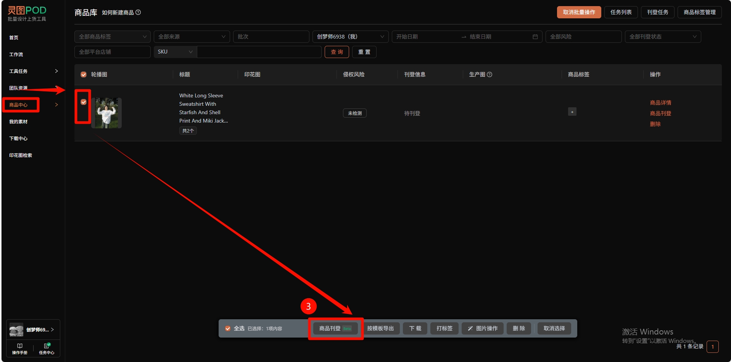
Task: Add a product tag with plus icon
Action: pos(572,112)
